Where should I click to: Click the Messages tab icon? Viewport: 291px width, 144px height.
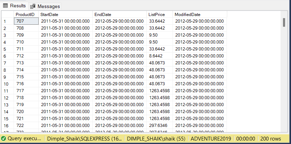coord(33,6)
